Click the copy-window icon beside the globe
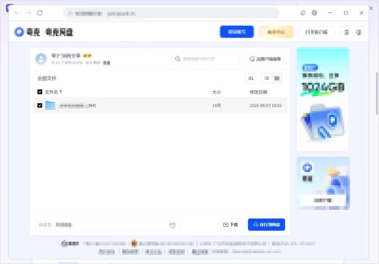Screen dimensions: 379x264 pos(303,13)
